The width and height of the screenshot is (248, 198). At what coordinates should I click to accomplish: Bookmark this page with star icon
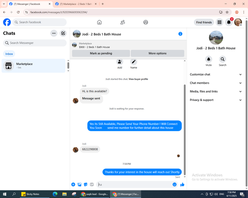tap(227, 12)
